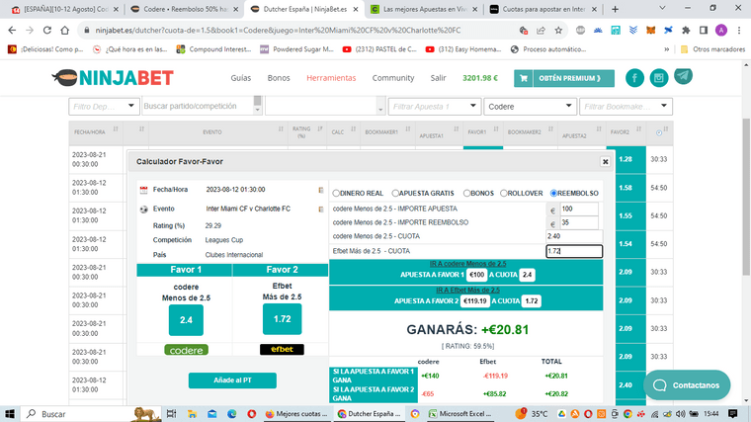The image size is (751, 422).
Task: Click the OBTÉN PREMIUM button
Action: (564, 78)
